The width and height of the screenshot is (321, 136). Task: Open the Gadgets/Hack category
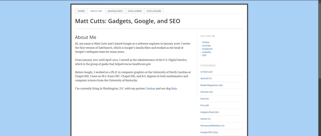click(207, 112)
